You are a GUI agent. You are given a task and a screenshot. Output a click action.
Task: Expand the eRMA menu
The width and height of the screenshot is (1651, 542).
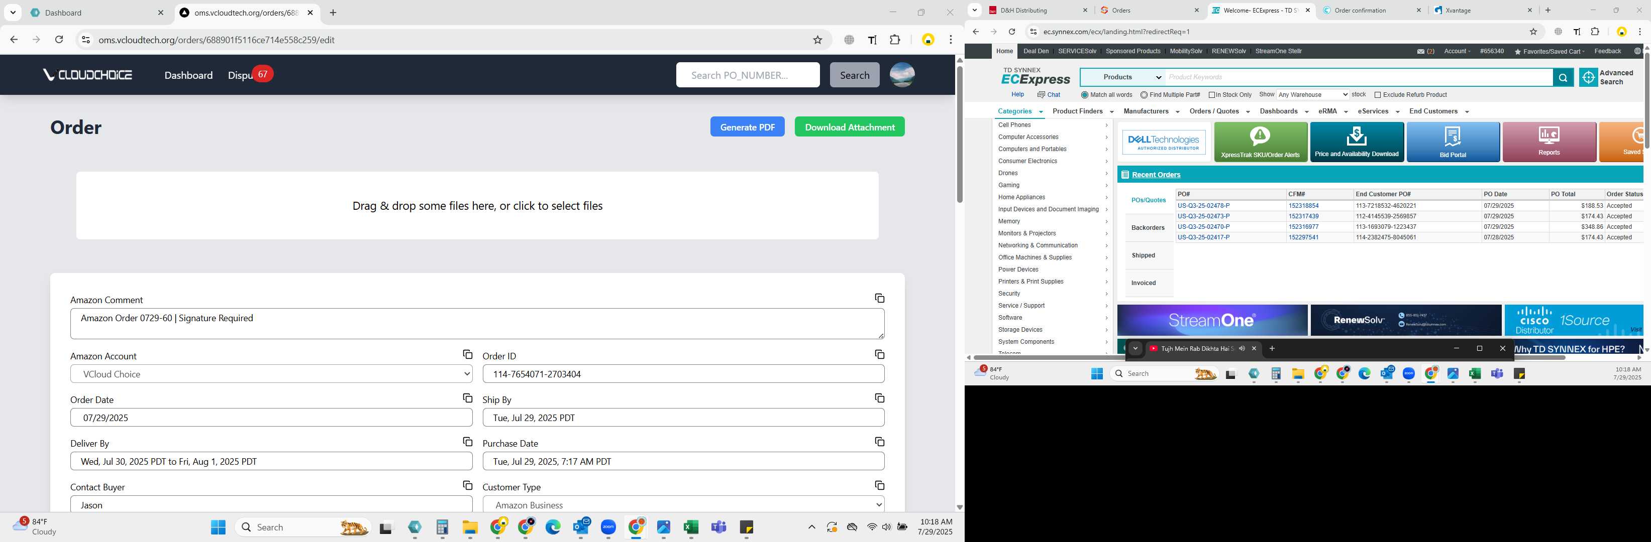[x=1333, y=111]
